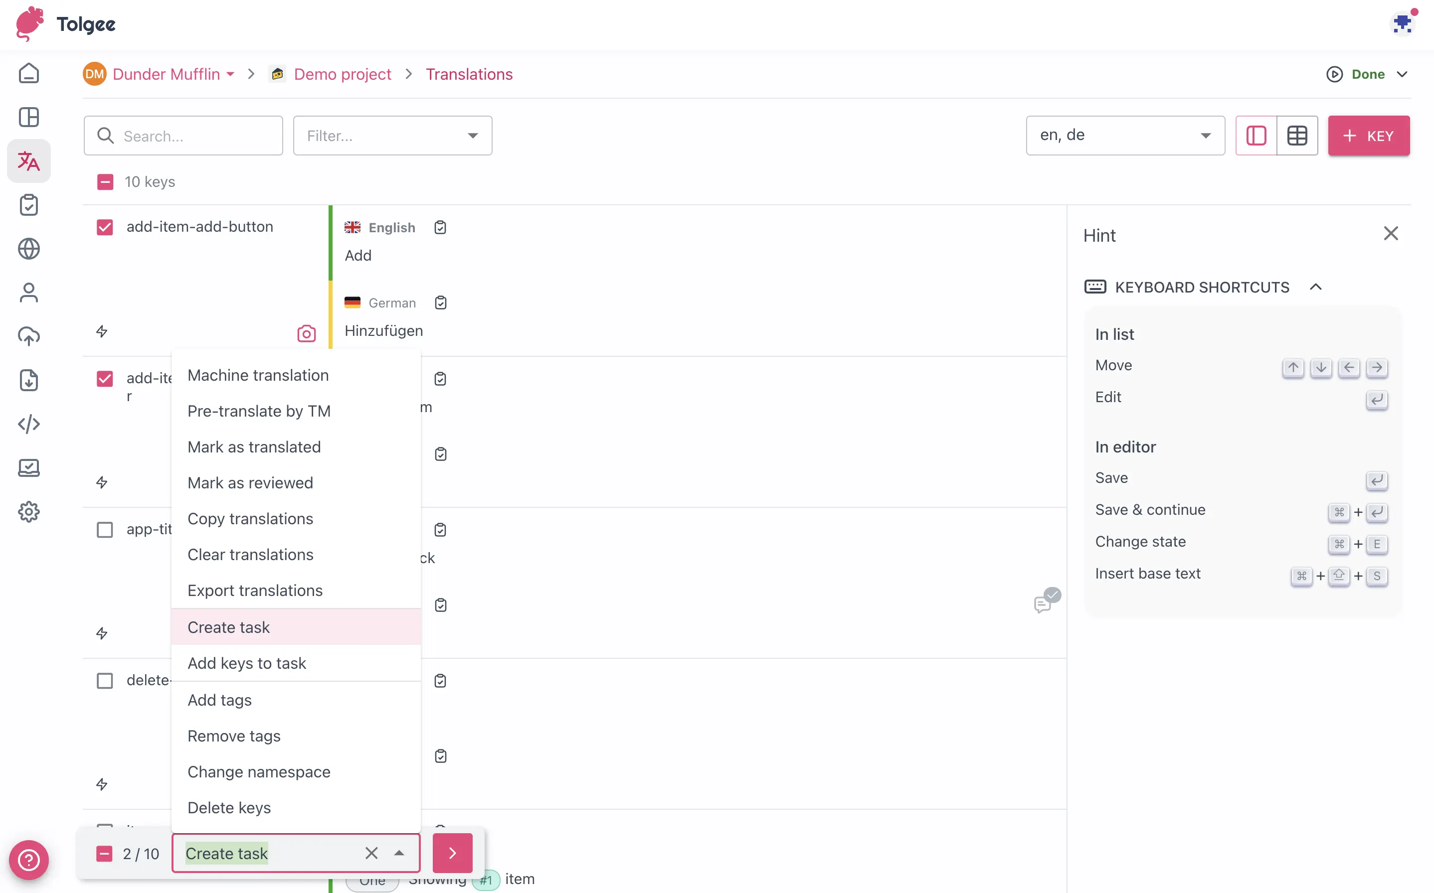Viewport: 1434px width, 893px height.
Task: Click the plus KEY button to add new key
Action: (x=1369, y=135)
